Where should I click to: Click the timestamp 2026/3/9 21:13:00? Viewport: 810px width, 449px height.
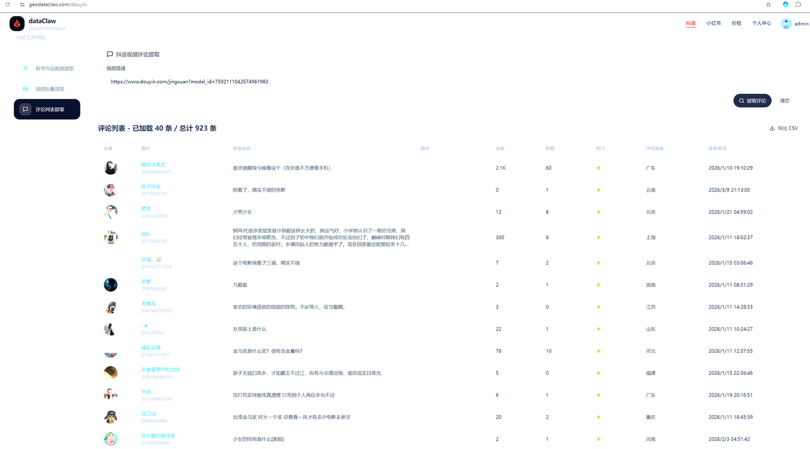pyautogui.click(x=729, y=190)
